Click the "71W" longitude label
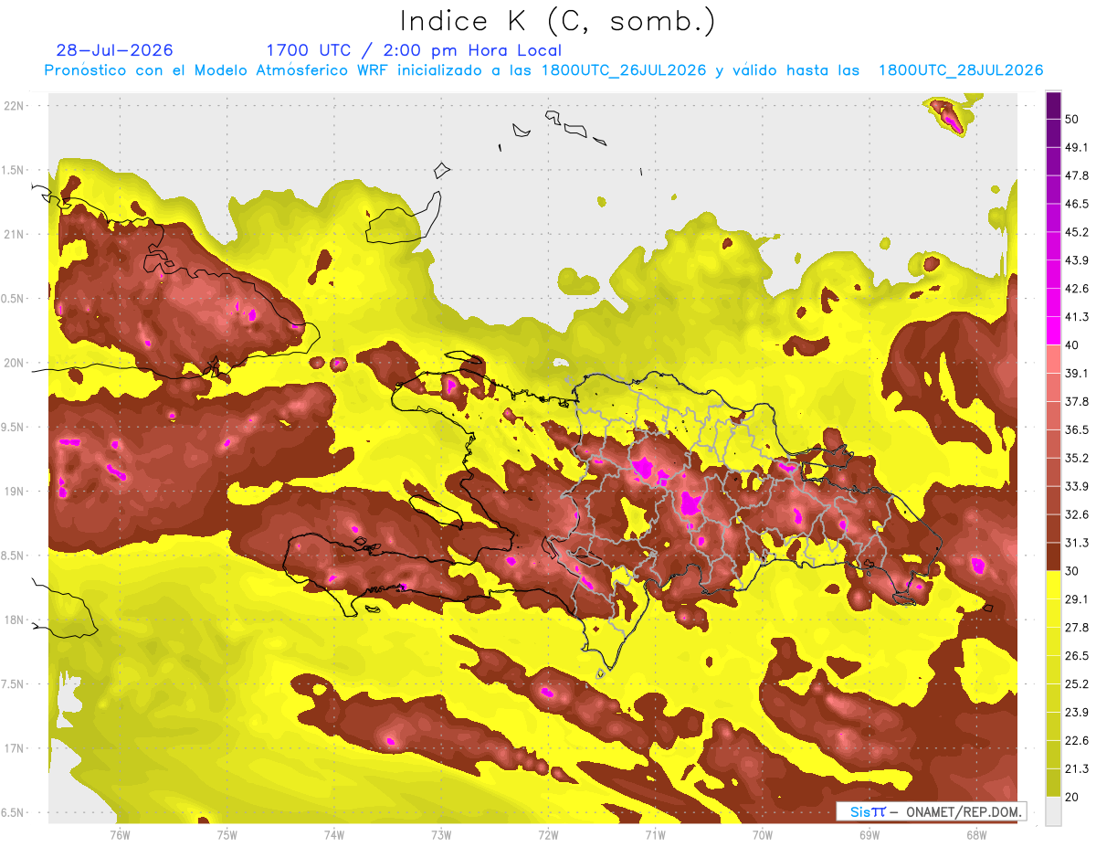 (655, 835)
